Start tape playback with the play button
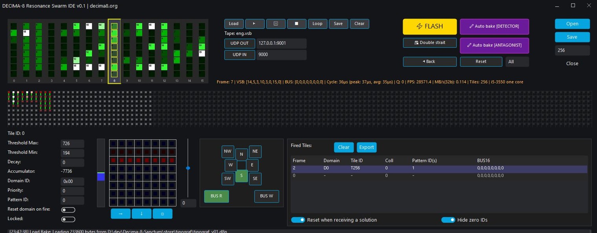Image resolution: width=597 pixels, height=233 pixels. pyautogui.click(x=255, y=23)
